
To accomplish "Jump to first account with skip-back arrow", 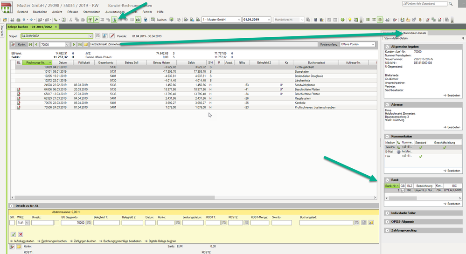I will [31, 44].
